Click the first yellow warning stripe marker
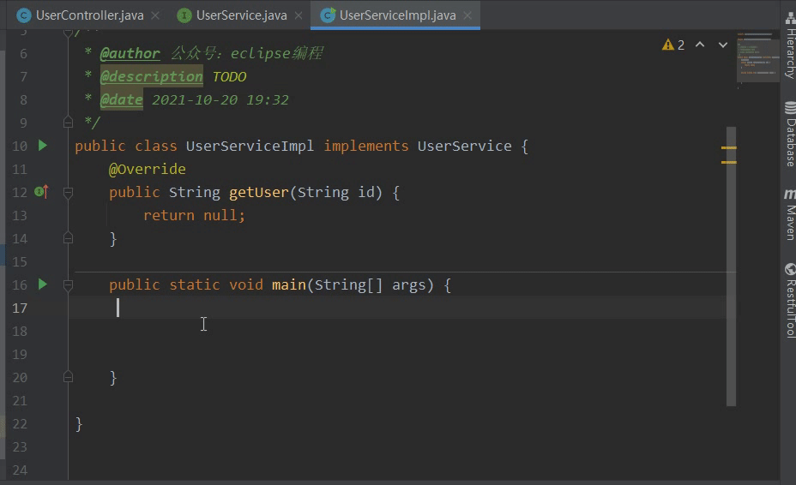This screenshot has height=485, width=796. pos(728,147)
